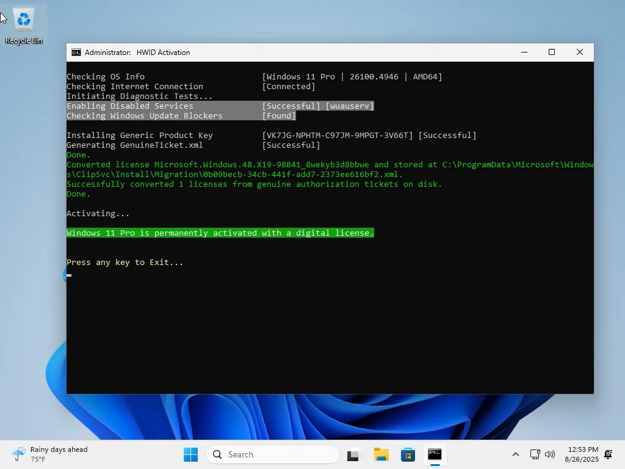The image size is (625, 469).
Task: Open the network status tray icon
Action: (535, 454)
